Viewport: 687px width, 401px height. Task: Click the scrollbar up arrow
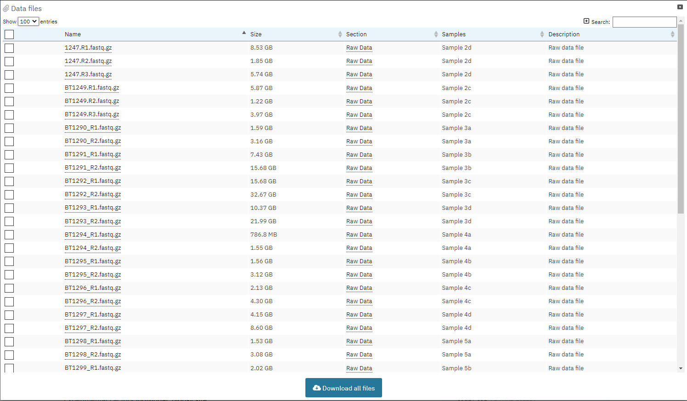tap(681, 20)
